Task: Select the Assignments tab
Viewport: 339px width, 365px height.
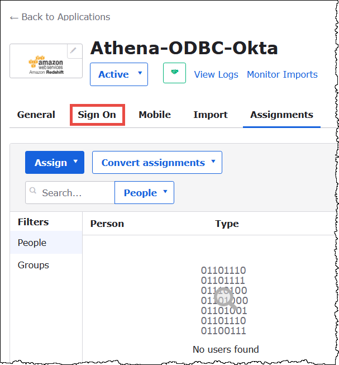Action: point(281,115)
